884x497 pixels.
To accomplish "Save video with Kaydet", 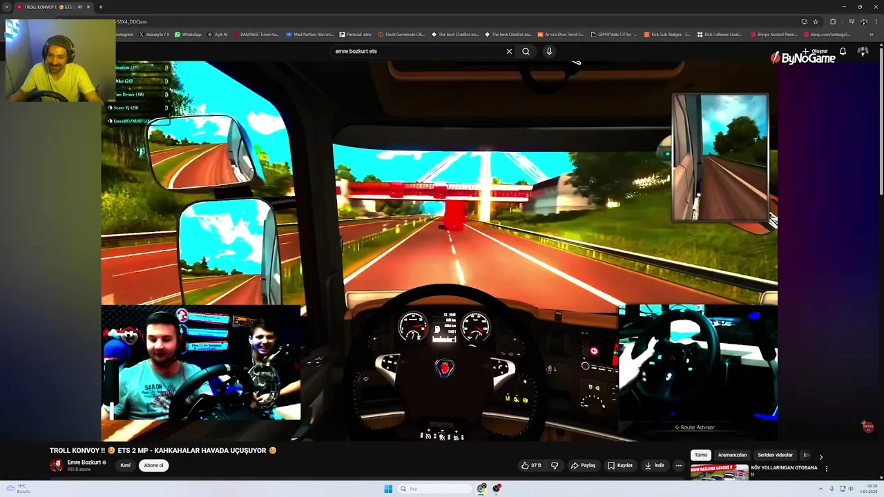I will (620, 465).
